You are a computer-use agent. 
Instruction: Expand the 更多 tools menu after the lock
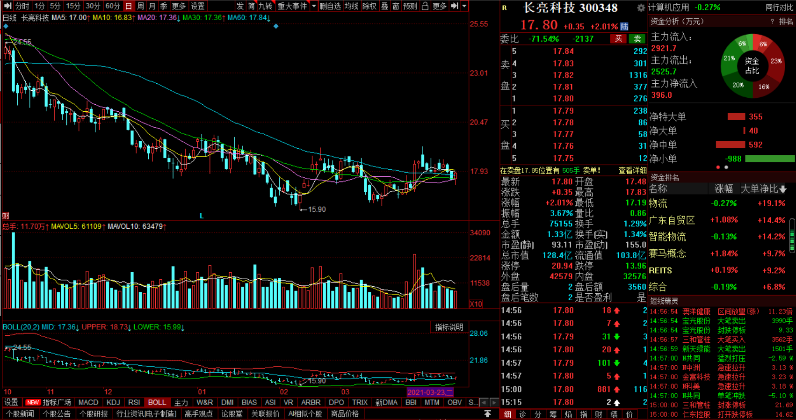[440, 6]
